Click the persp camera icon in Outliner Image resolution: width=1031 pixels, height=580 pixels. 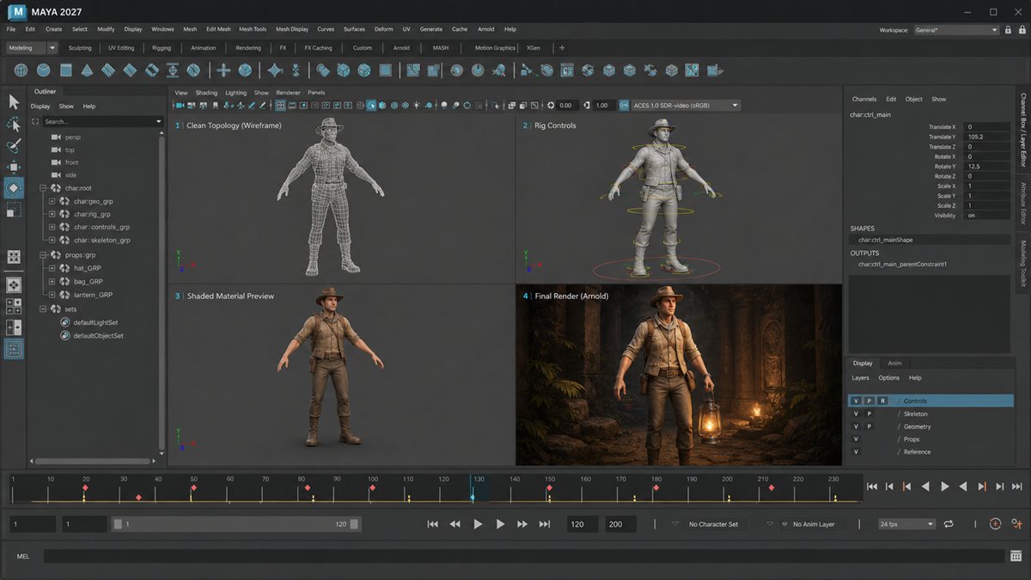[55, 137]
